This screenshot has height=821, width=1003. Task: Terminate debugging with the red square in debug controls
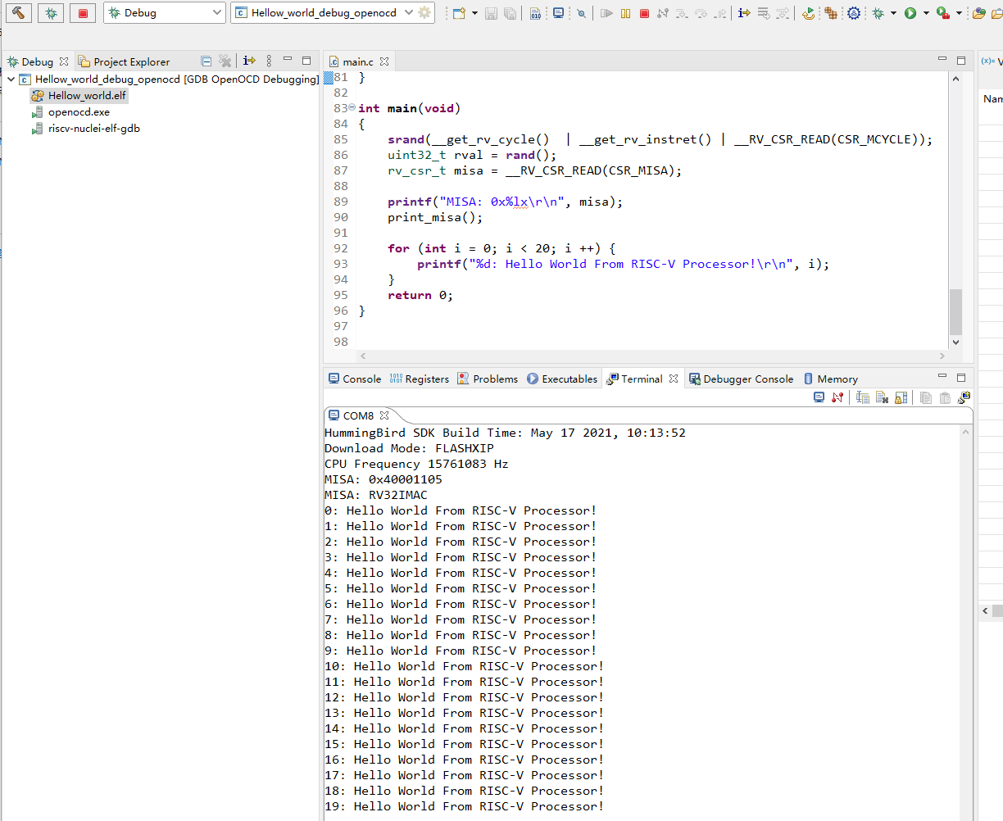pyautogui.click(x=644, y=13)
